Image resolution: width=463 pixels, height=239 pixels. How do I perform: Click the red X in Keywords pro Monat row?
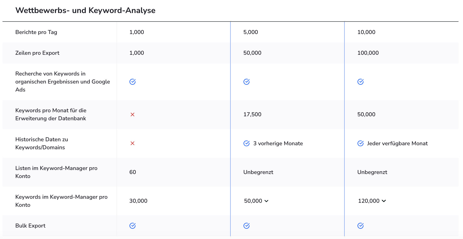[132, 114]
